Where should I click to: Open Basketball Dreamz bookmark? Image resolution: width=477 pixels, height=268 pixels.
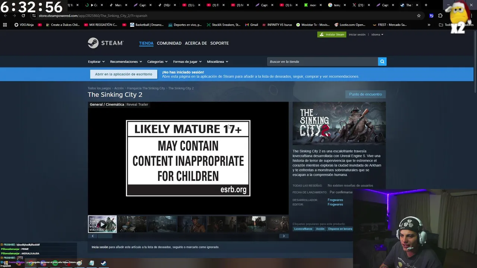(x=147, y=25)
